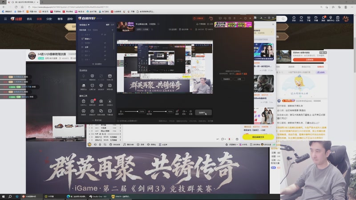This screenshot has width=356, height=200.
Task: Open 设置 gear in bottom bar
Action: 191,112
